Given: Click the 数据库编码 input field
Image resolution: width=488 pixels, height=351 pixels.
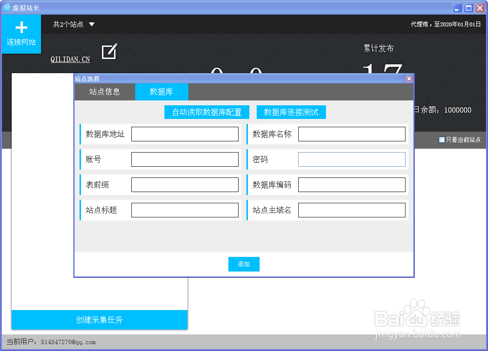Looking at the screenshot, I should pyautogui.click(x=352, y=185).
